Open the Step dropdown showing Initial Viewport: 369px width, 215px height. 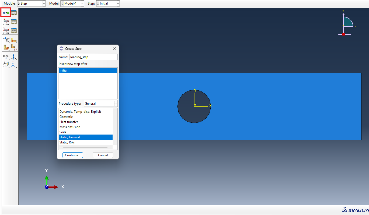(x=108, y=3)
